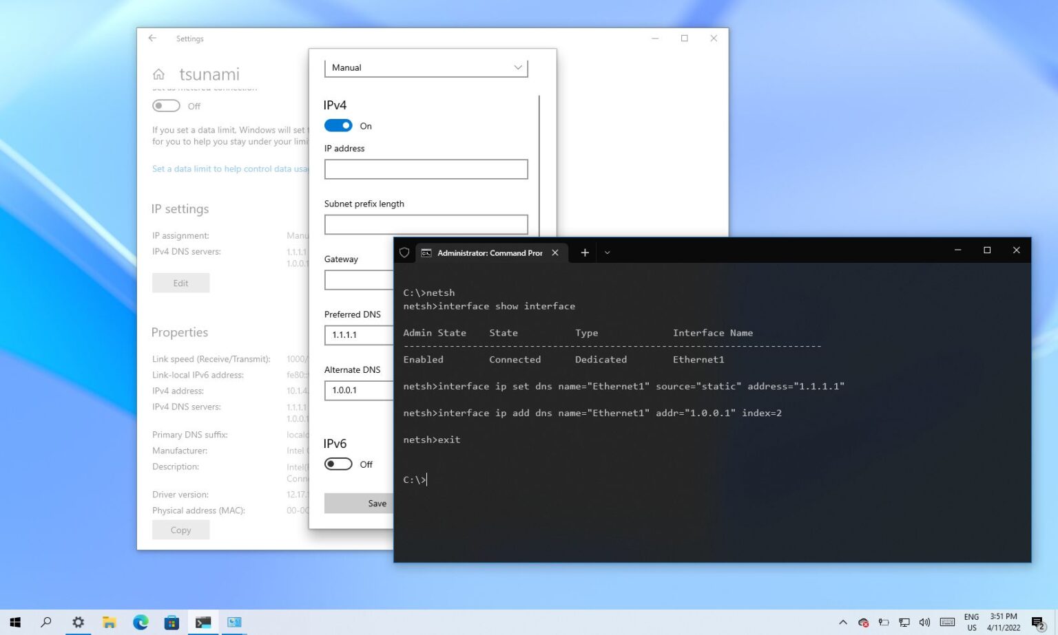The width and height of the screenshot is (1058, 635).
Task: Go back using the Settings back arrow
Action: pyautogui.click(x=153, y=39)
